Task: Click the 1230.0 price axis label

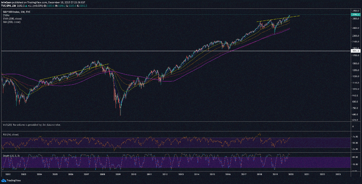Action: click(x=356, y=77)
